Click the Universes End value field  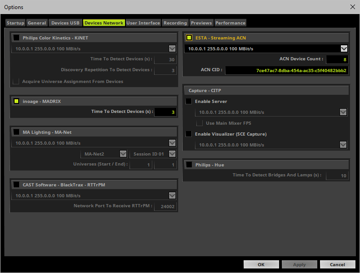click(165, 165)
